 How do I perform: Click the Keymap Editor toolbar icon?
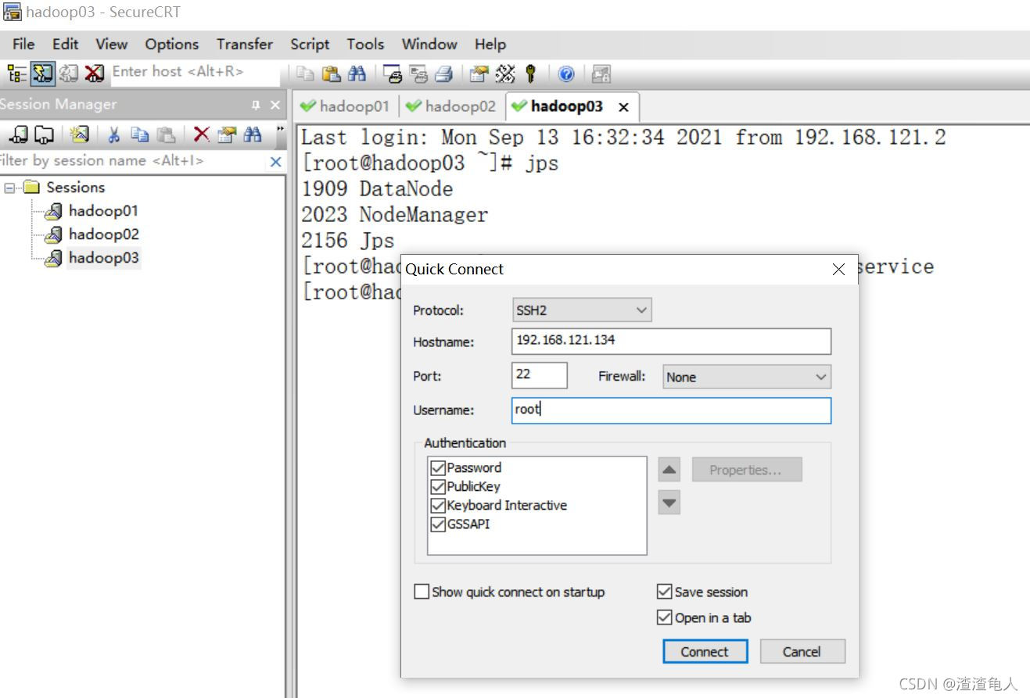pos(505,73)
